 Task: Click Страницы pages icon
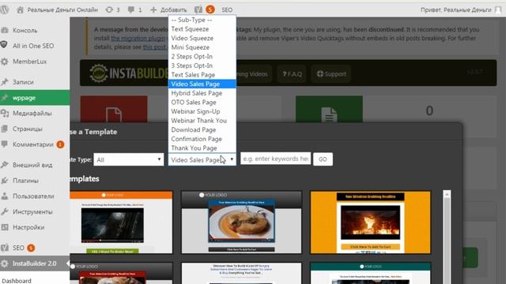(x=5, y=129)
